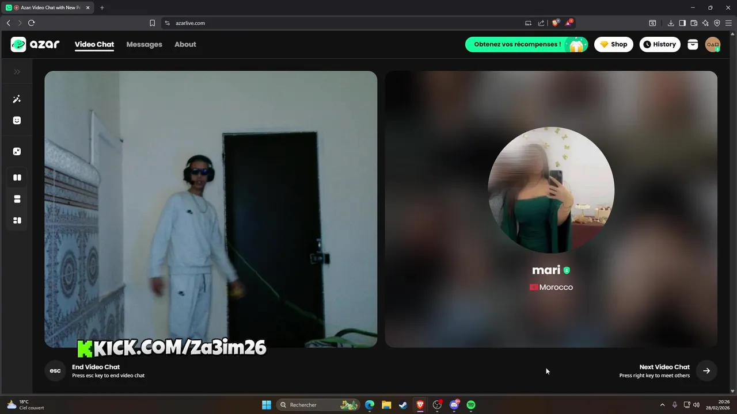Select the Azar Video Chat browser tab

coord(48,7)
